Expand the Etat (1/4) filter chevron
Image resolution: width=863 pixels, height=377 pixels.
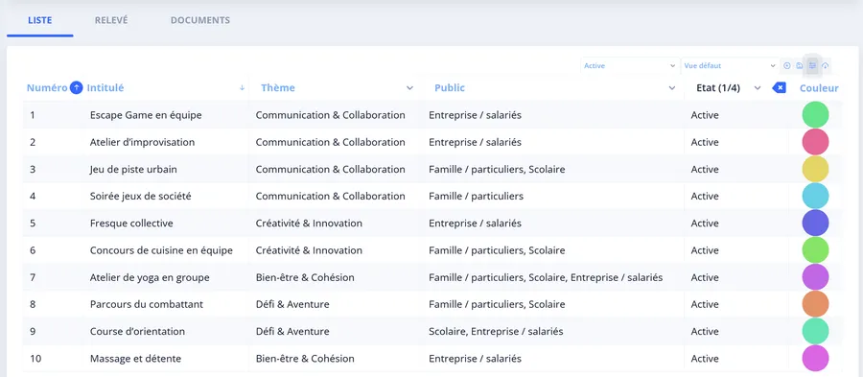click(x=758, y=88)
